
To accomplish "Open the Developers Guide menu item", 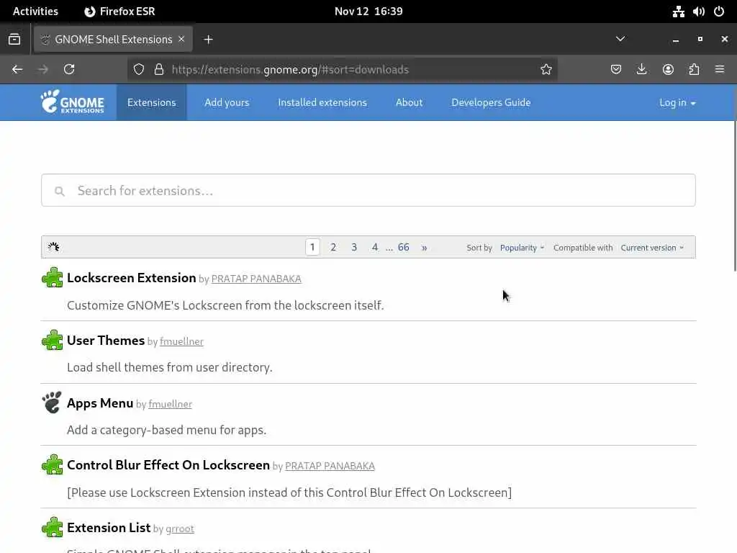I will (491, 102).
